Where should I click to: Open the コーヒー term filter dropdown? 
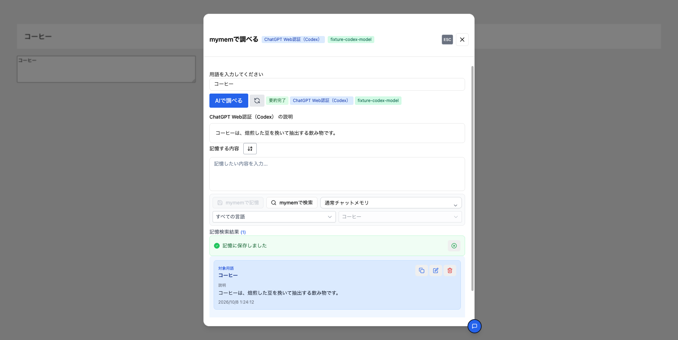400,217
